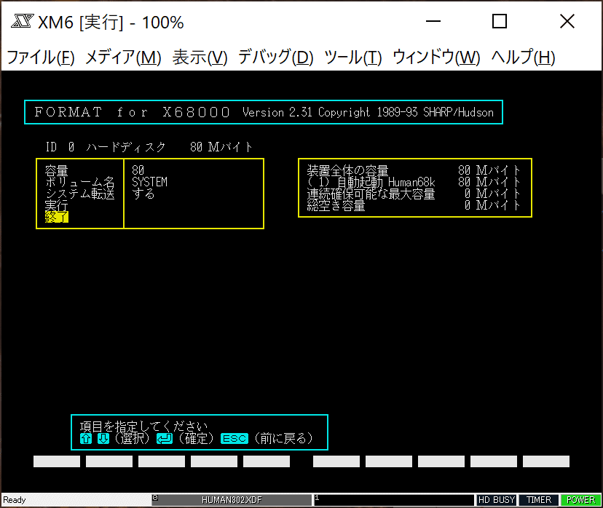Select the ボリューム名 option
This screenshot has width=603, height=508.
[80, 182]
